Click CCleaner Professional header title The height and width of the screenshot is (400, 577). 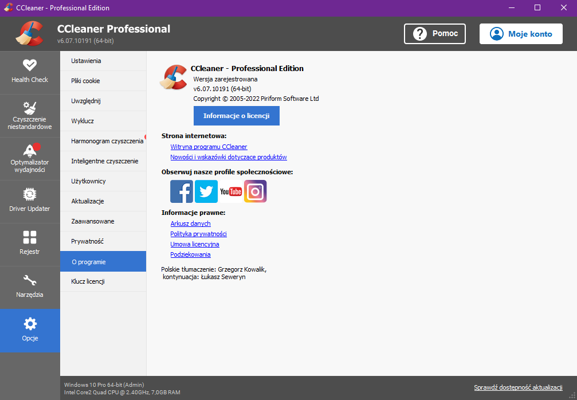(x=113, y=29)
